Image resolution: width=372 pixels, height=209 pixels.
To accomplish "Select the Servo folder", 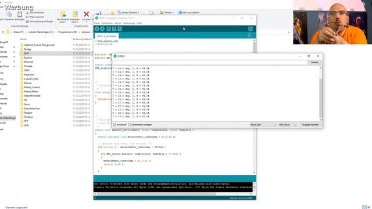I will pos(27,105).
